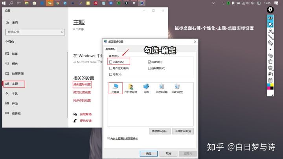Uncheck the 回收站(R) checkbox
Image resolution: width=283 pixels, height=159 pixels.
pos(149,62)
